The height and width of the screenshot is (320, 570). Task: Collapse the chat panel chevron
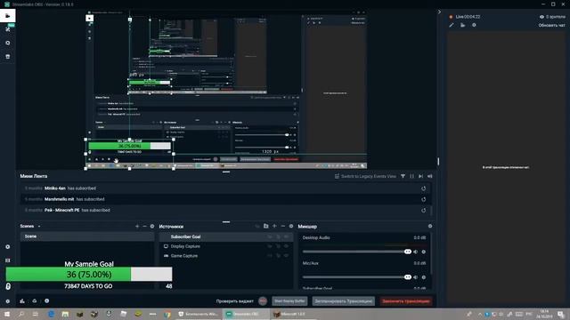tap(439, 12)
